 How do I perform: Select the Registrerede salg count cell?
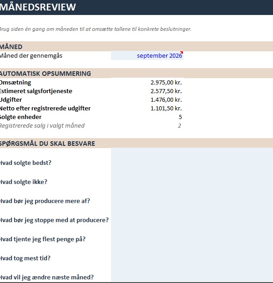147,126
